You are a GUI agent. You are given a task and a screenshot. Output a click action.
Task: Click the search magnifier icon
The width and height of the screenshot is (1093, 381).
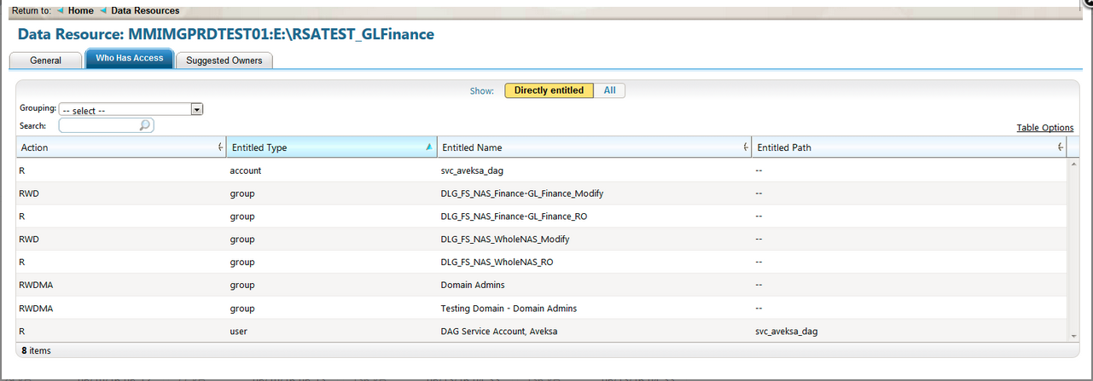[x=145, y=125]
